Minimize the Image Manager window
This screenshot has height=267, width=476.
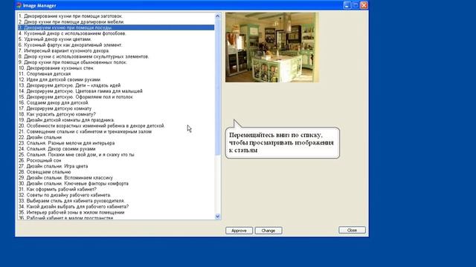(x=347, y=5)
